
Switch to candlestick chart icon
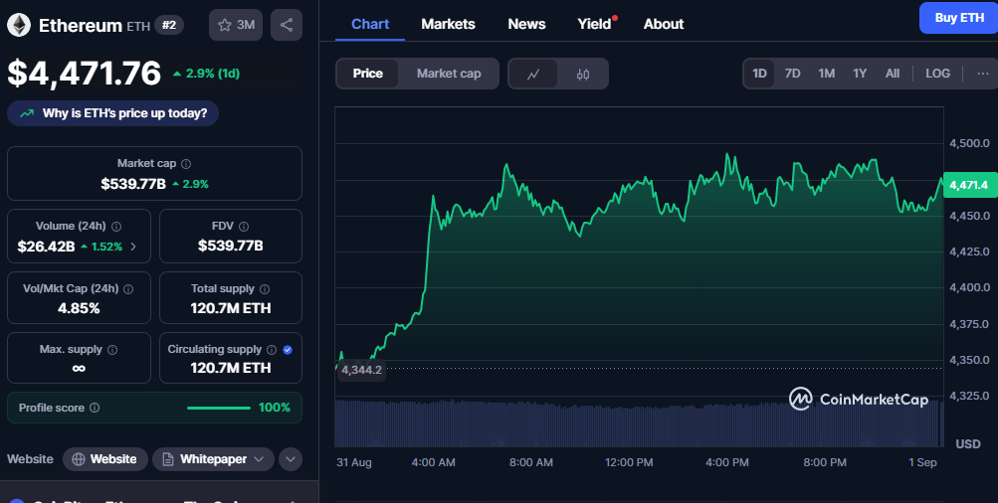583,74
